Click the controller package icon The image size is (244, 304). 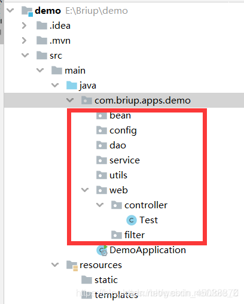coord(117,205)
